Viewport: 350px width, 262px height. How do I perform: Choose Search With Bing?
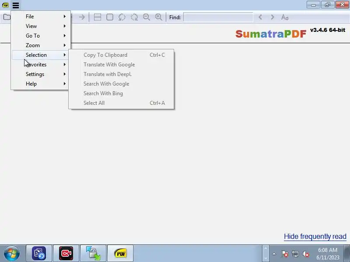121,93
